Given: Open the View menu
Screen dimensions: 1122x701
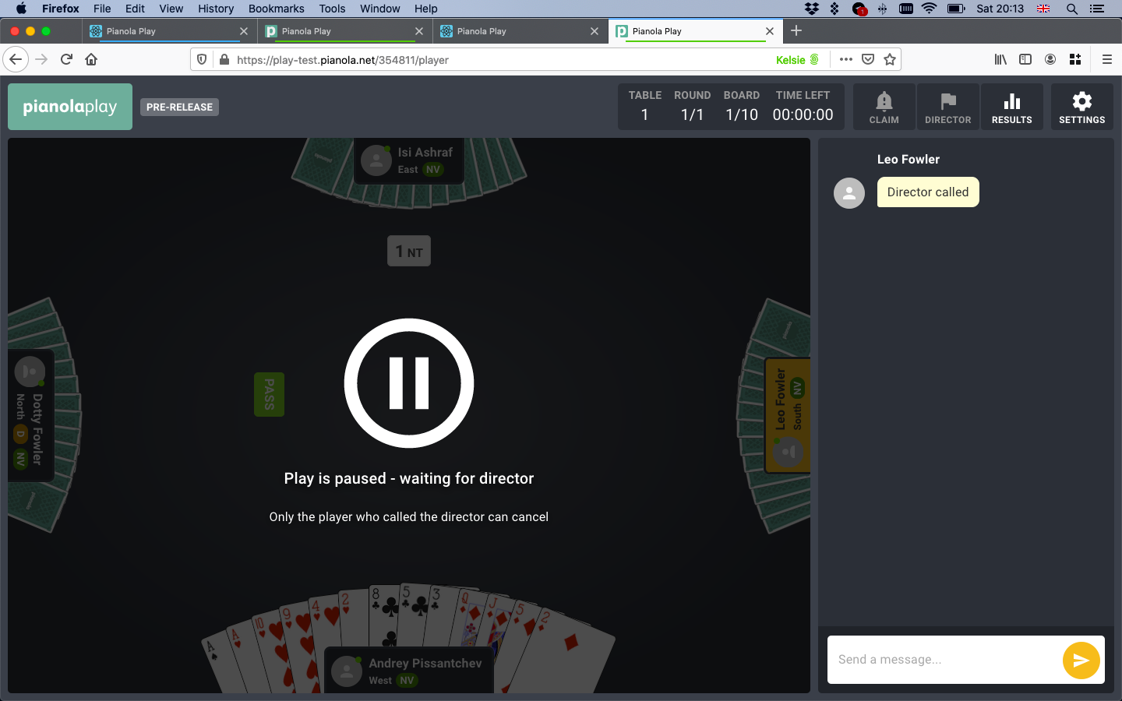Looking at the screenshot, I should pyautogui.click(x=171, y=9).
